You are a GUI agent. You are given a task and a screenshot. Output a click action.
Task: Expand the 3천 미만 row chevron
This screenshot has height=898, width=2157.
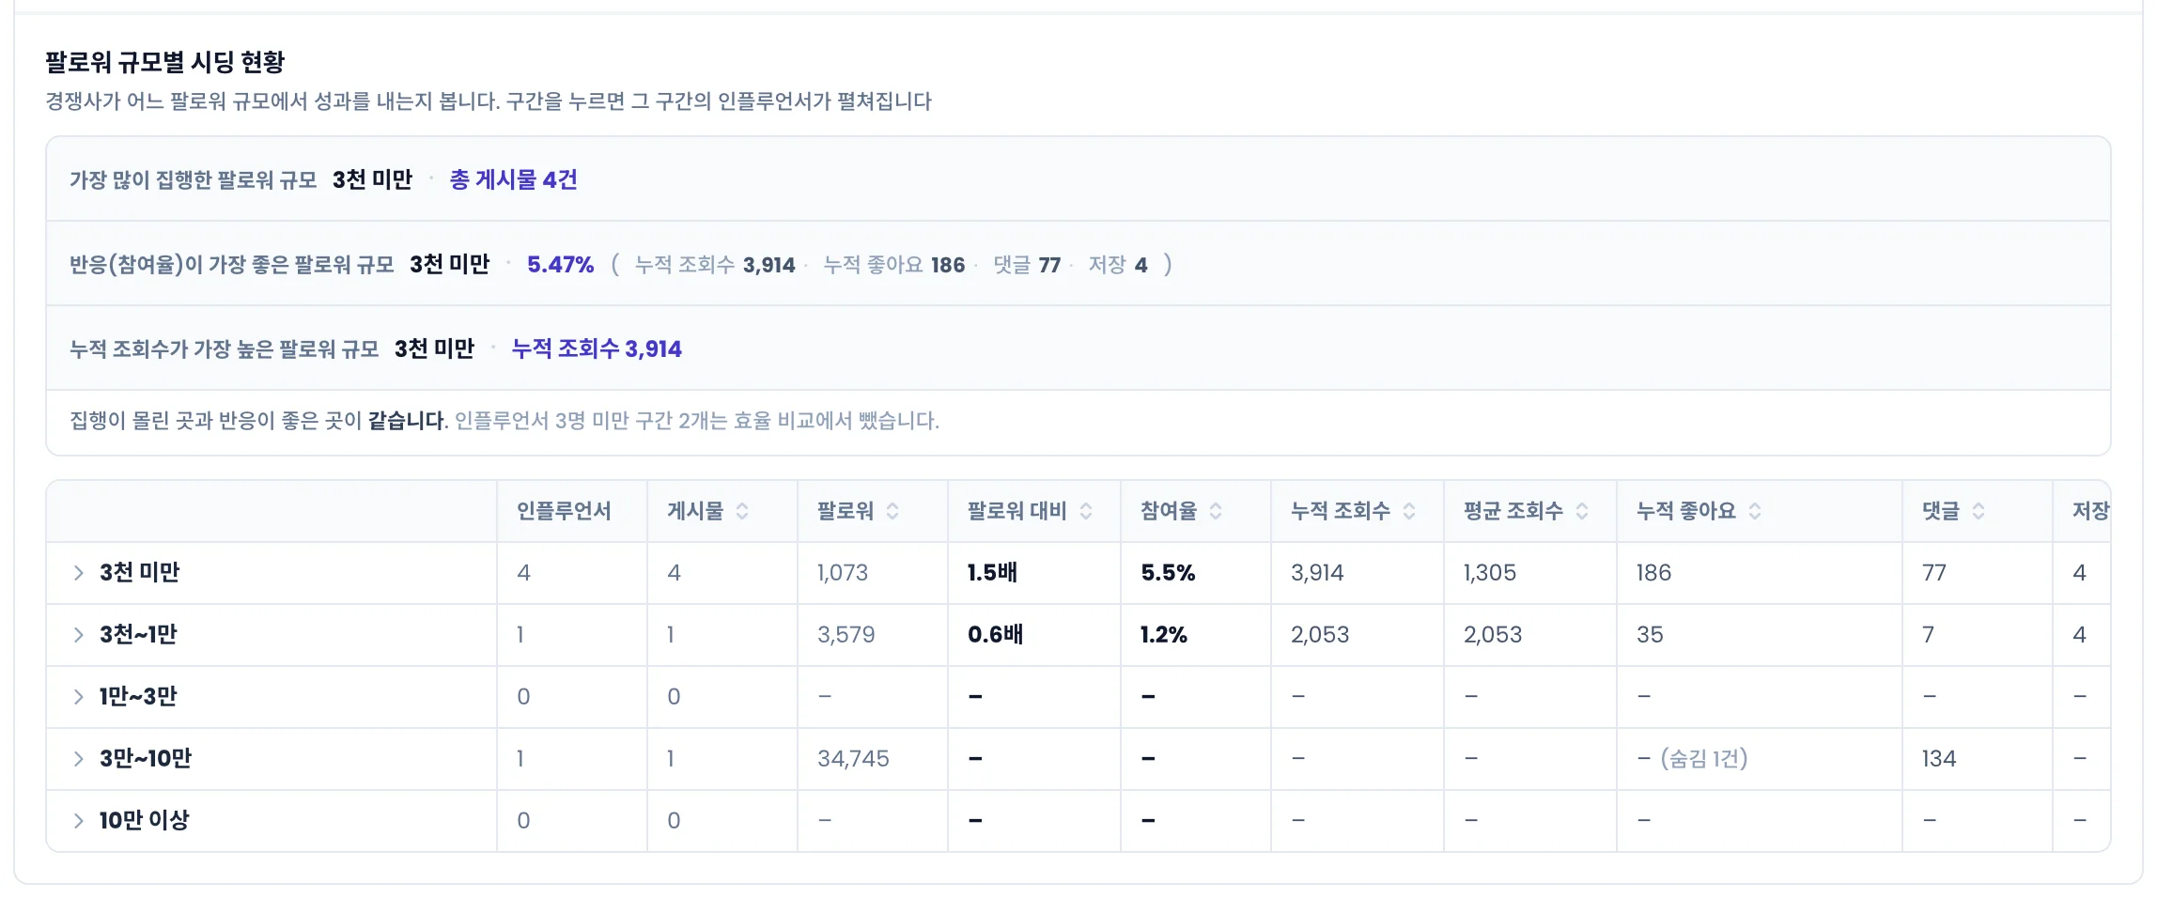click(79, 573)
